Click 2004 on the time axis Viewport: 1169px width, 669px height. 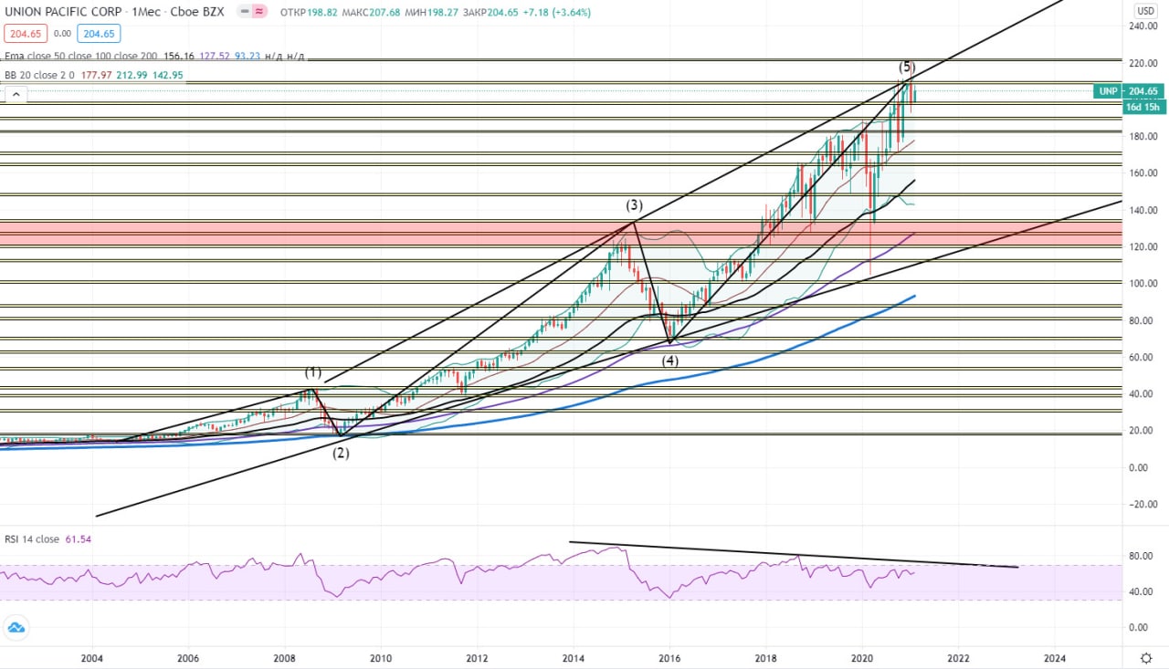click(91, 657)
